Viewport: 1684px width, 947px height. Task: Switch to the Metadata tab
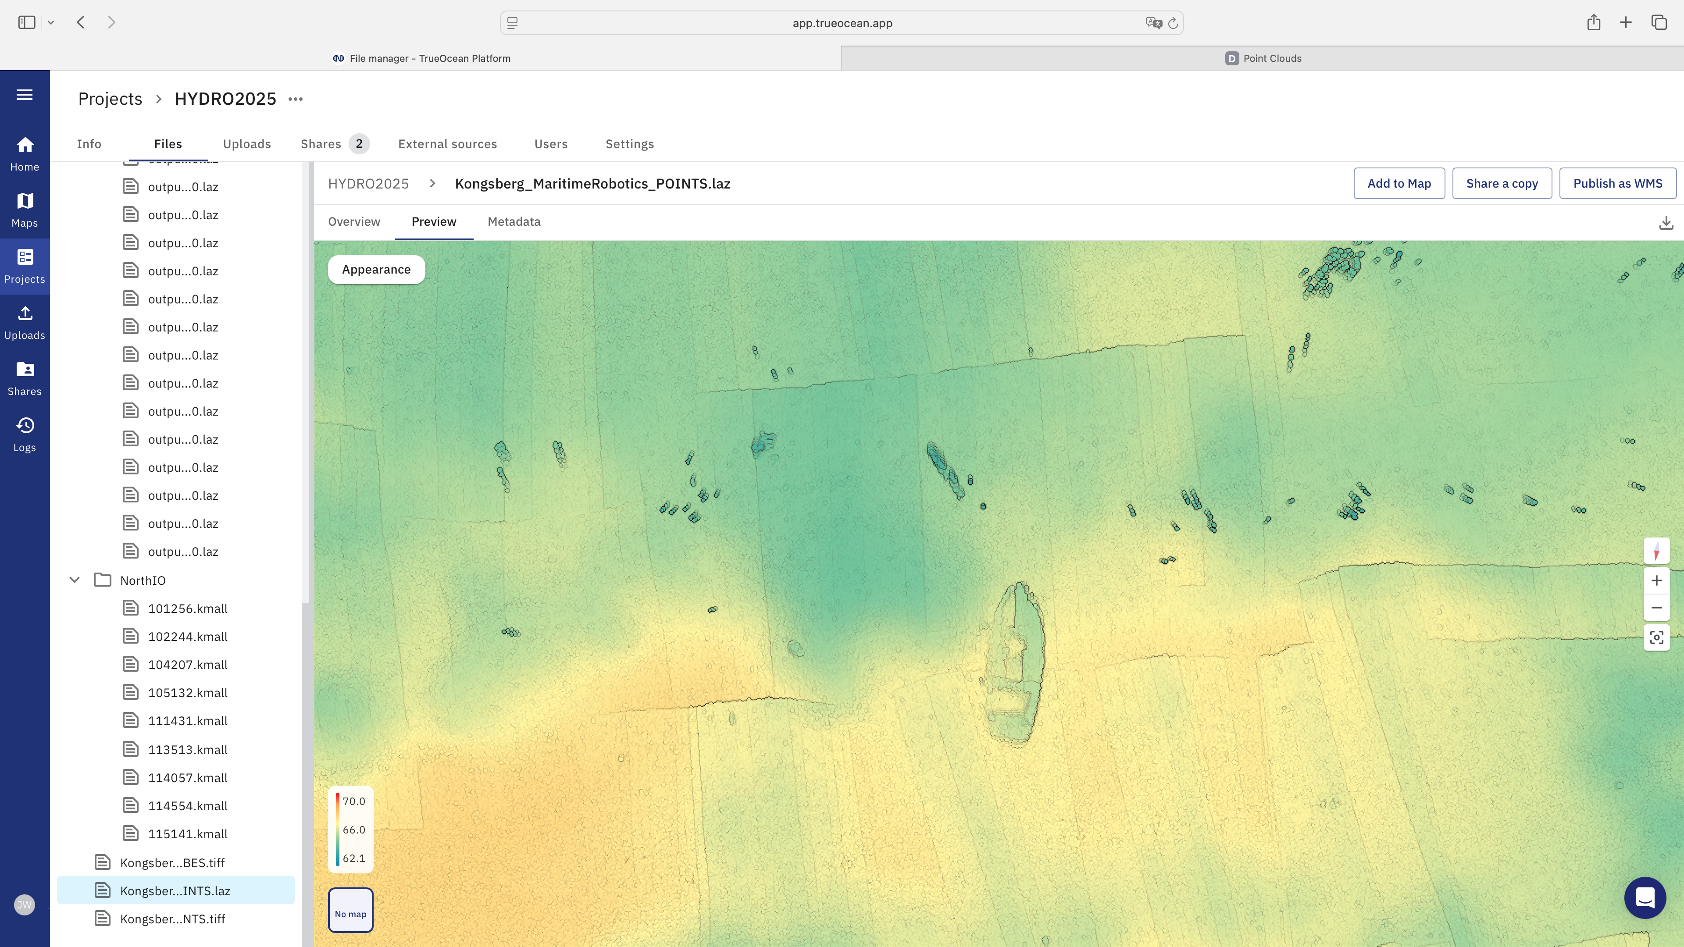(x=514, y=221)
